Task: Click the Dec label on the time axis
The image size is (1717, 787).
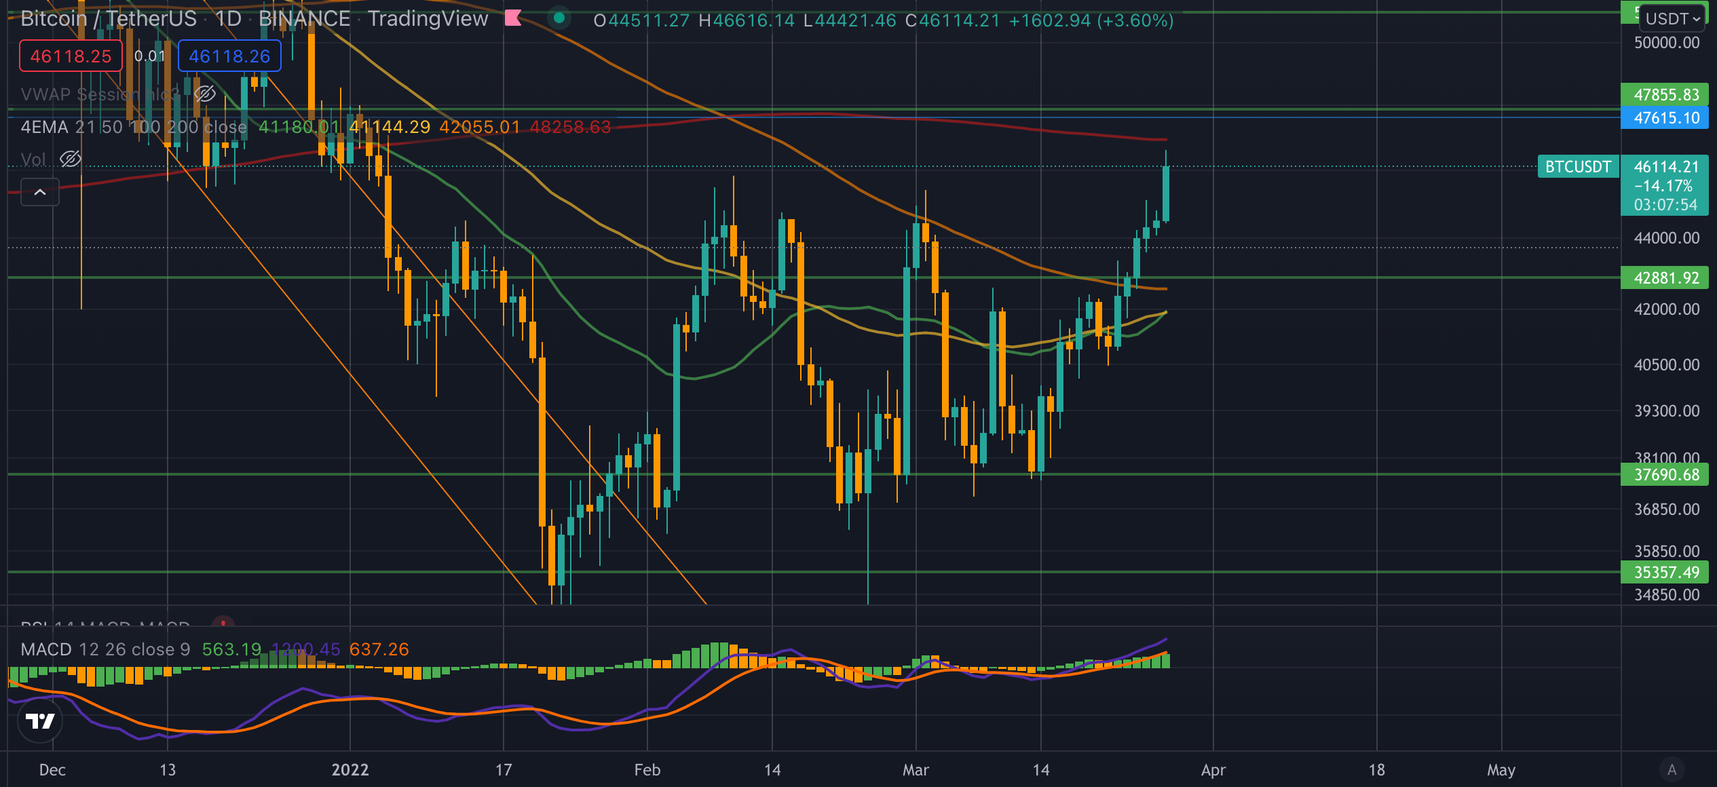Action: coord(52,769)
